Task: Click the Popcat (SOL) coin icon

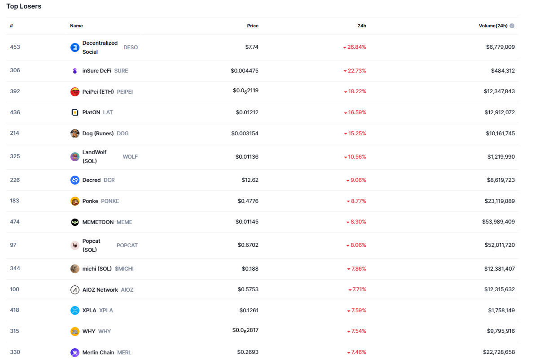Action: point(75,246)
